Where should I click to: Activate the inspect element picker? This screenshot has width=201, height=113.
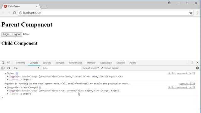[3, 63]
